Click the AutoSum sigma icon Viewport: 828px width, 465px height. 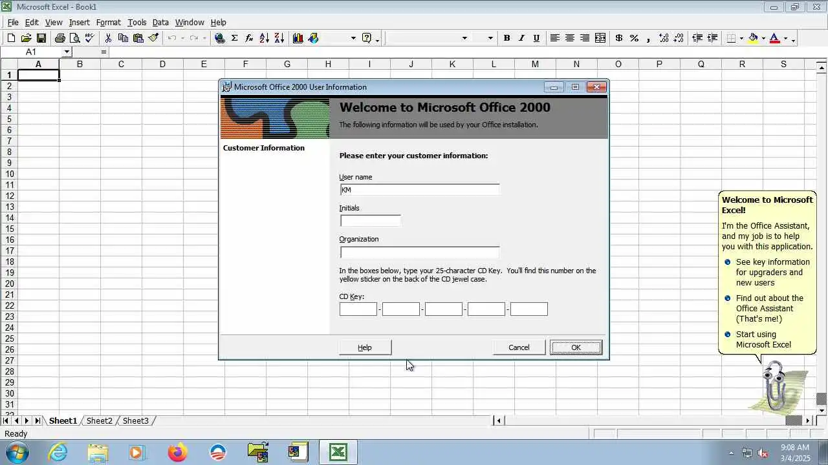coord(235,38)
